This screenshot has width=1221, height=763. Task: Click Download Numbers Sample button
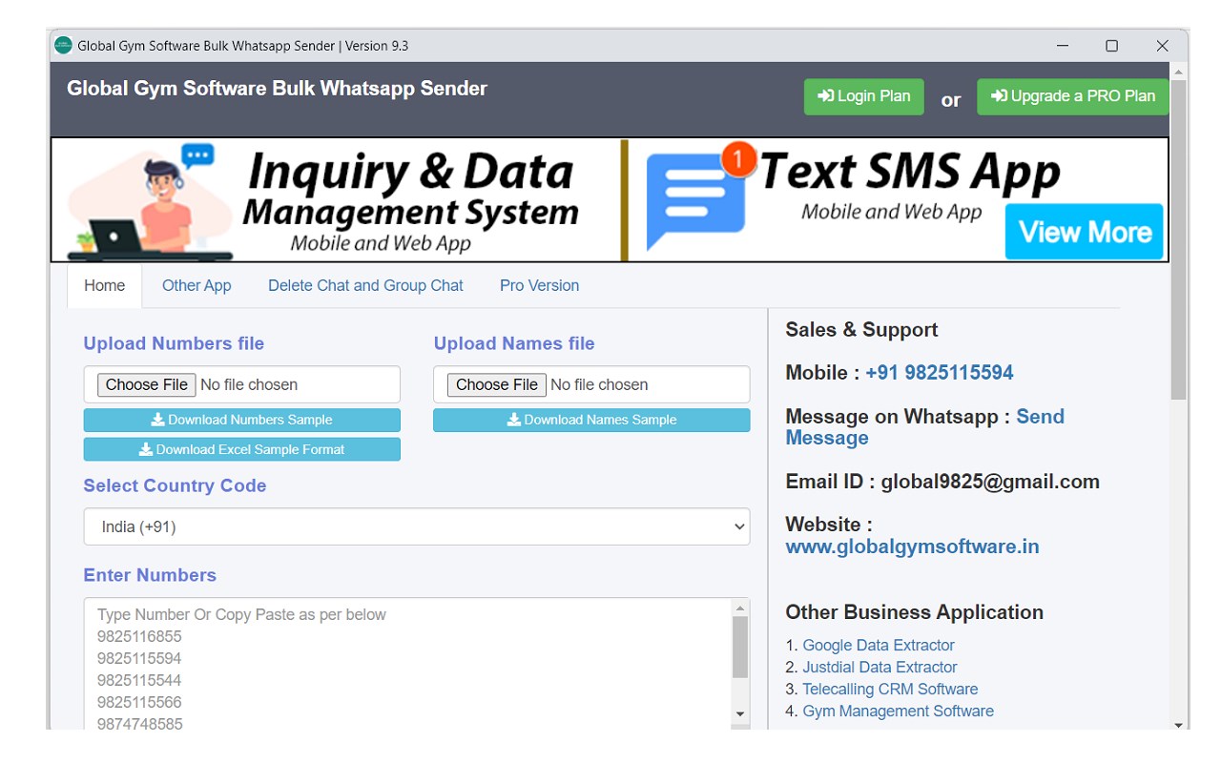(x=242, y=420)
